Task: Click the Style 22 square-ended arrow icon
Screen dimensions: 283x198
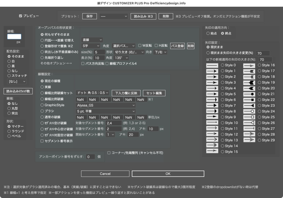Action: click(249, 100)
